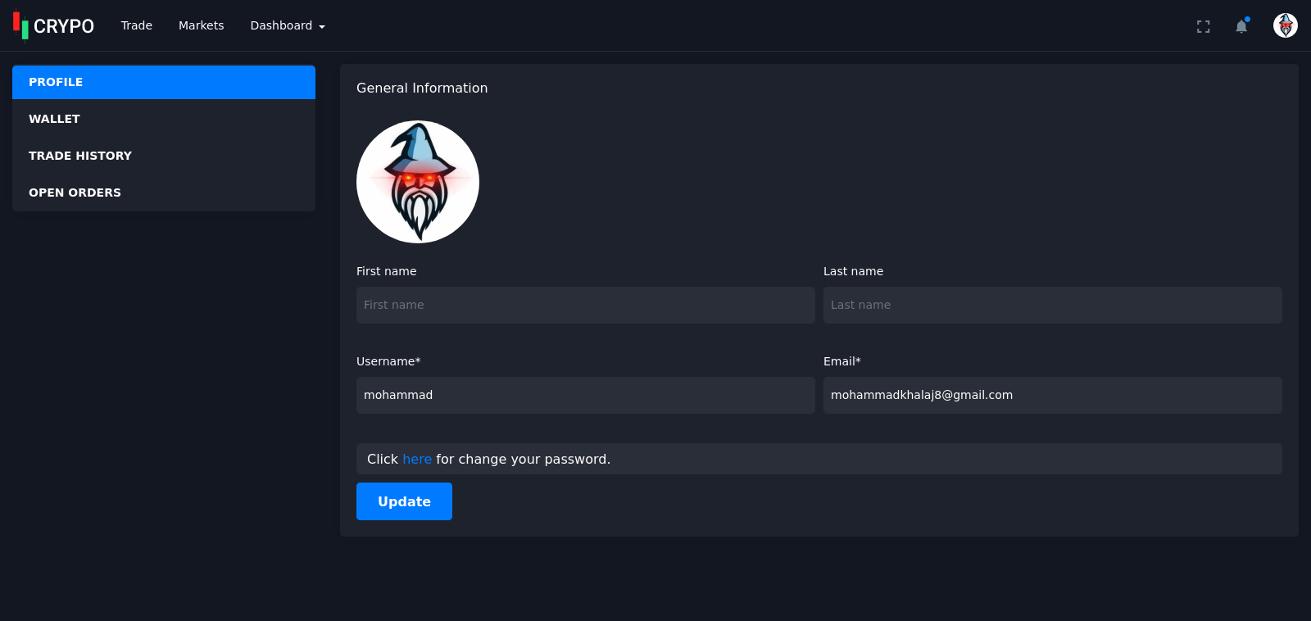This screenshot has width=1311, height=621.
Task: Open the Dashboard menu label
Action: pos(281,25)
